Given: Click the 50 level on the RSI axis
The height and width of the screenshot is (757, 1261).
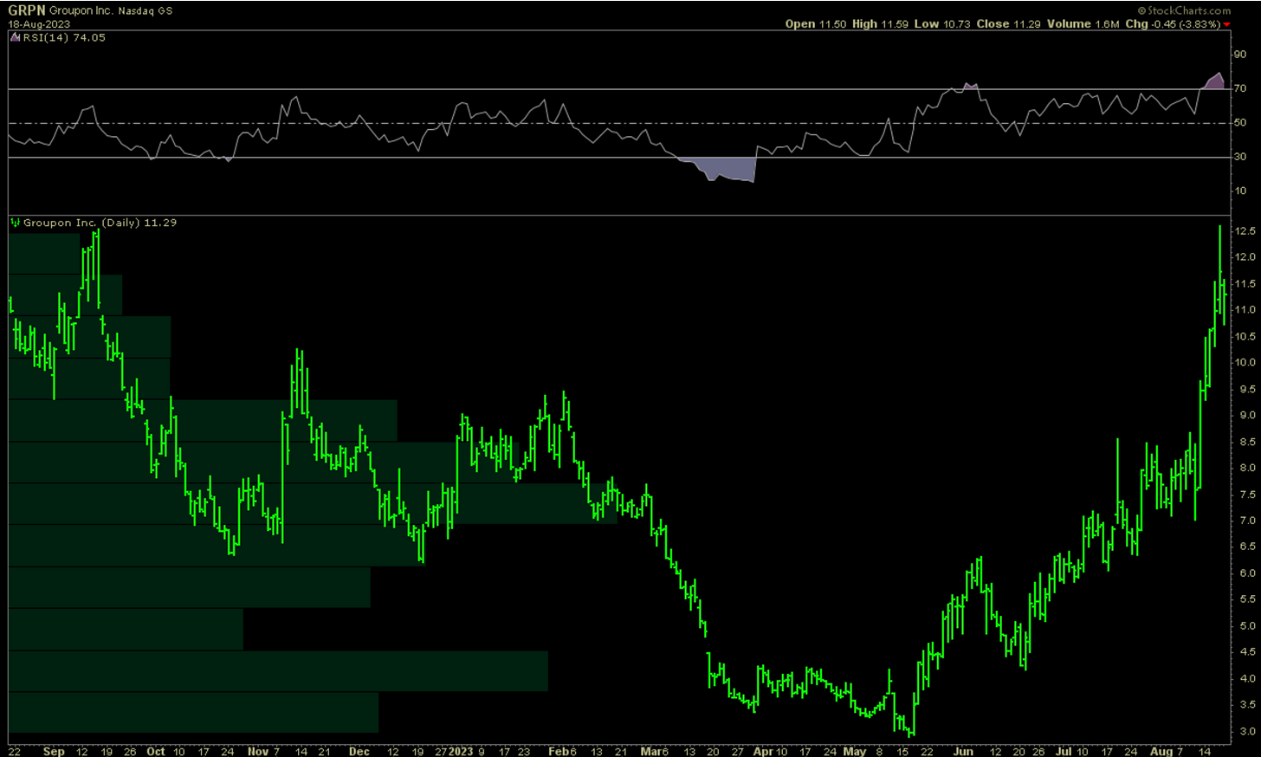Looking at the screenshot, I should (1240, 123).
